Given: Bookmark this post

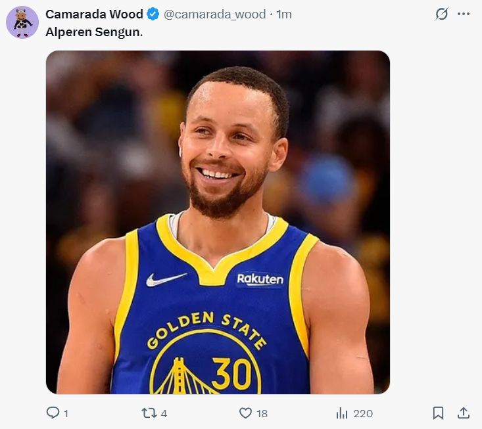Looking at the screenshot, I should [x=438, y=413].
